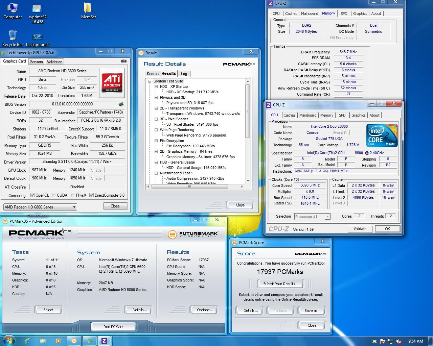
Task: Open the Log tab in Result window
Action: (184, 74)
